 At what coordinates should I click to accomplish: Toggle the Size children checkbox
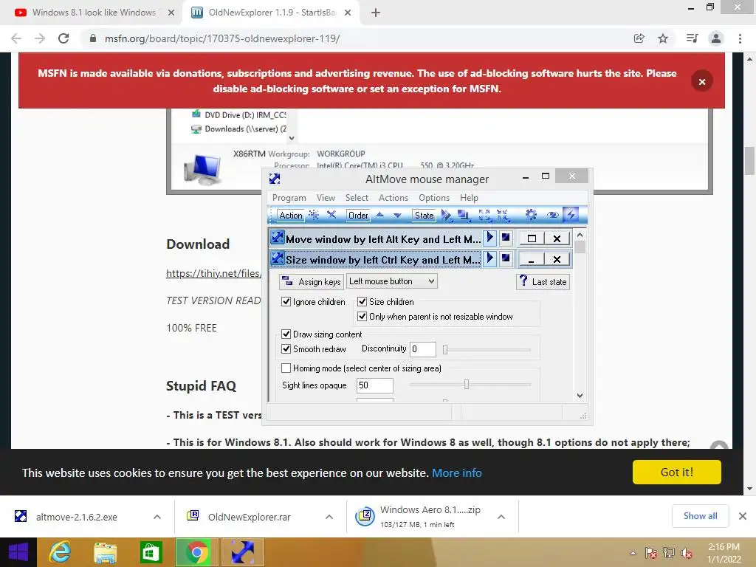click(x=362, y=302)
